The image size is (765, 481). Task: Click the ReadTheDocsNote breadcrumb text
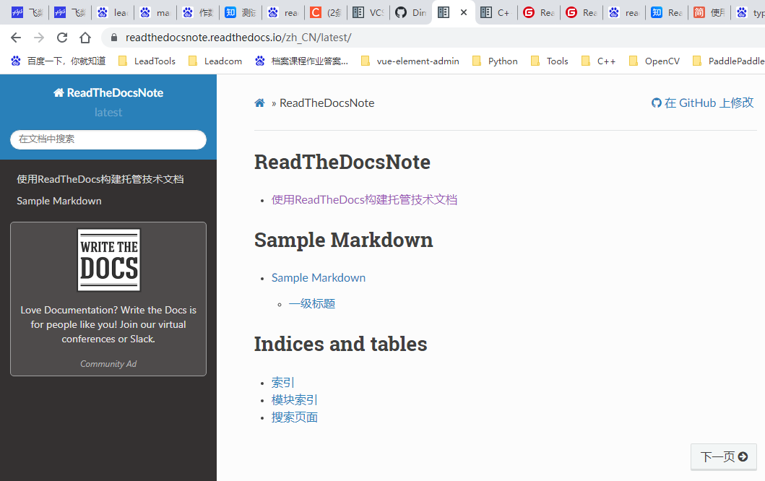click(x=327, y=103)
